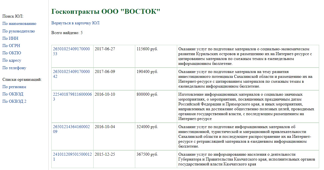Viewport: 324px width, 170px height.
Task: Open the 800000 руб. contract number link
Action: 72,96
